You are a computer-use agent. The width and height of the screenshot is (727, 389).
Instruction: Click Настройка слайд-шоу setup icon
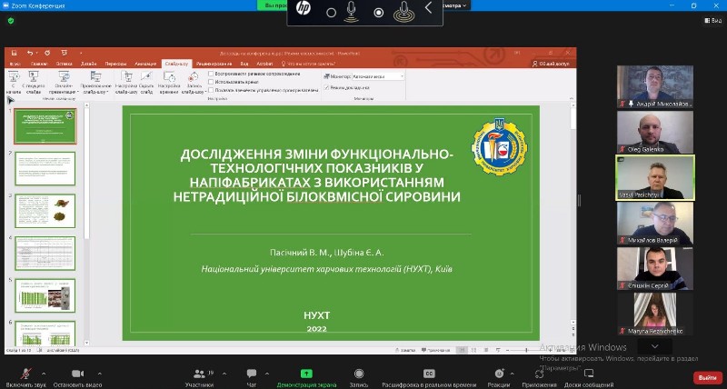click(126, 77)
